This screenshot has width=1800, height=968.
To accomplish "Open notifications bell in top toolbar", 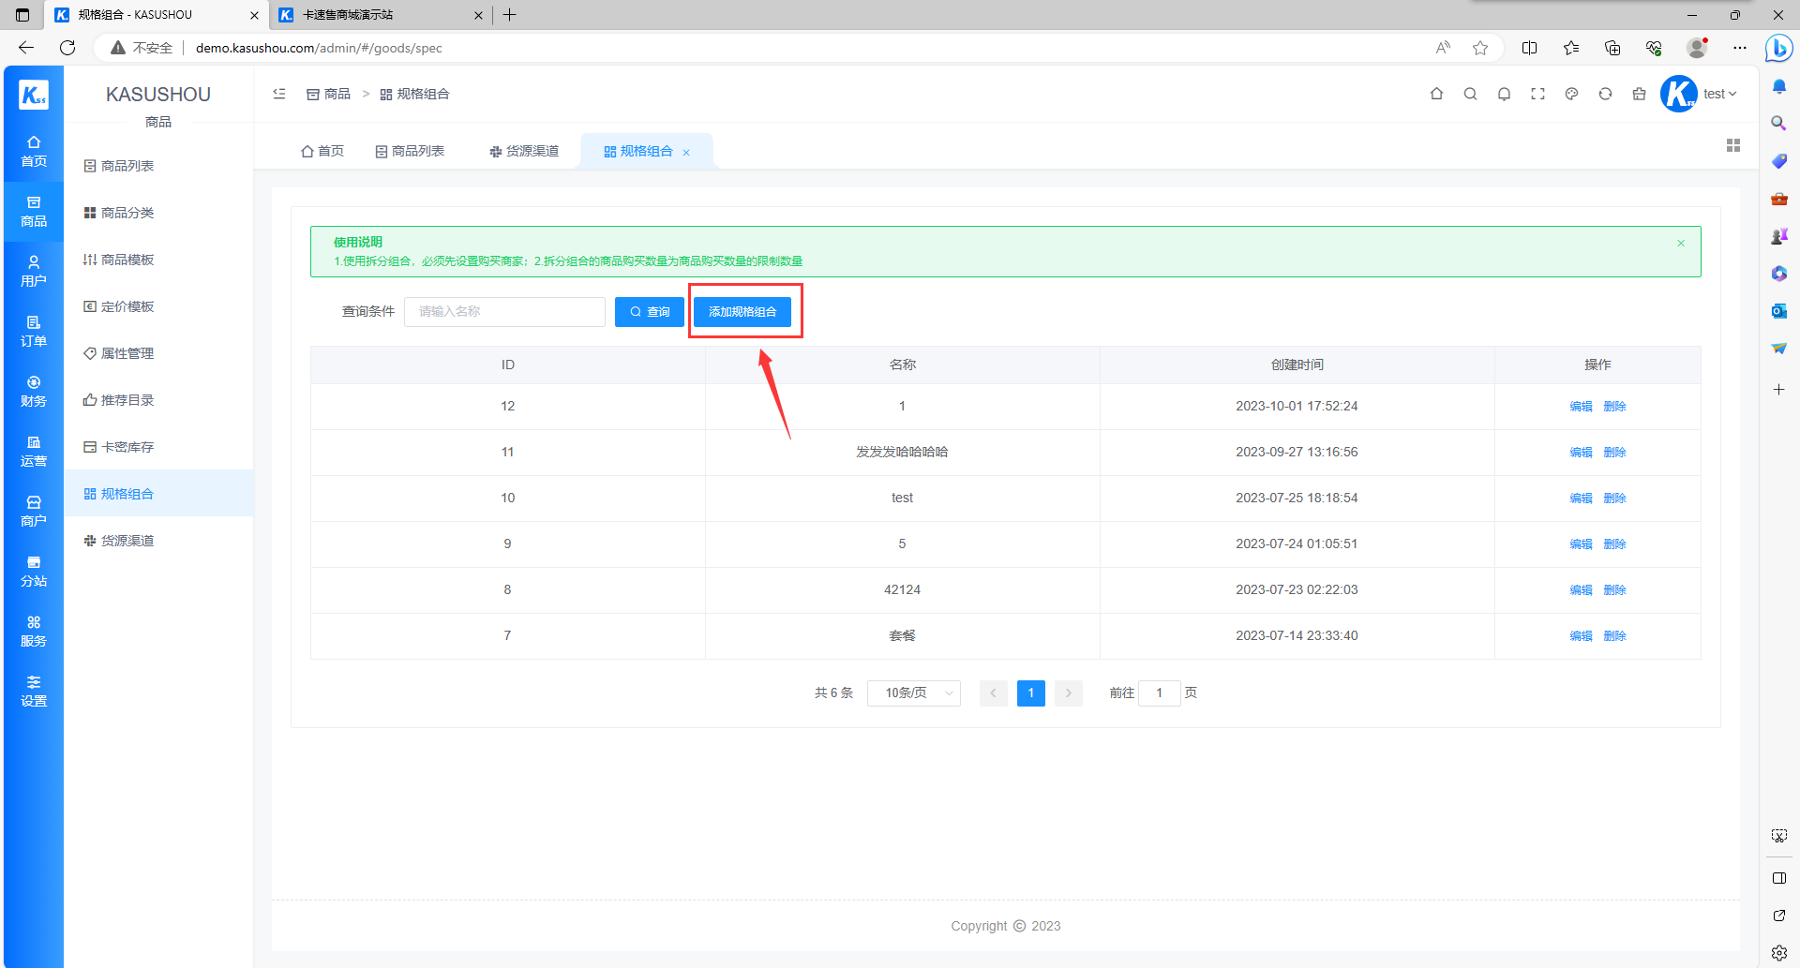I will coord(1504,94).
